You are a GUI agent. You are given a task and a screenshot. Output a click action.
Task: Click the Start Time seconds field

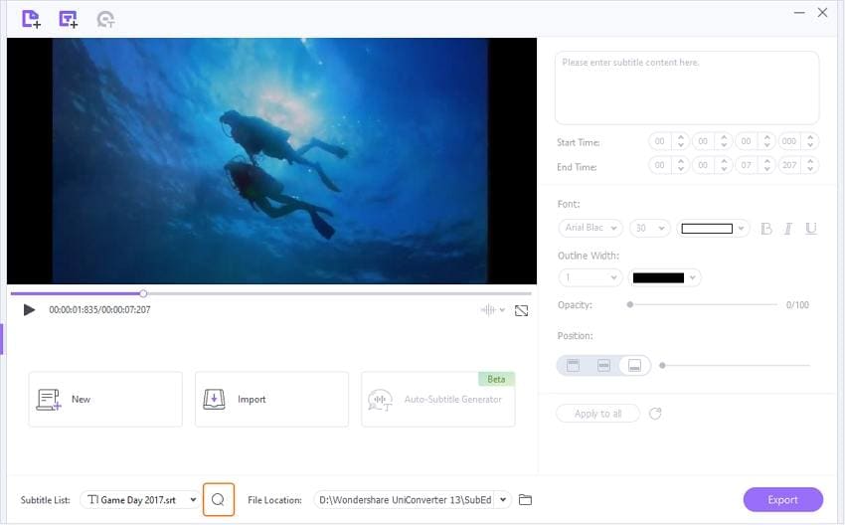click(746, 141)
